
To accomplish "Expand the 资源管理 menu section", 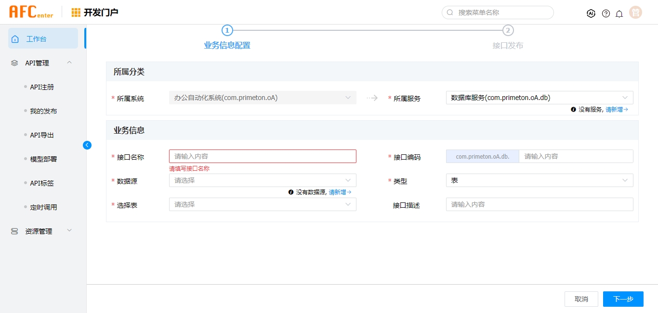I will (69, 231).
